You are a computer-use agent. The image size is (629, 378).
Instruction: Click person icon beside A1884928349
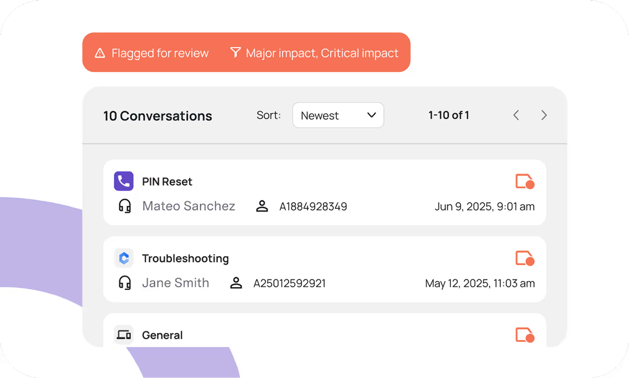[262, 206]
